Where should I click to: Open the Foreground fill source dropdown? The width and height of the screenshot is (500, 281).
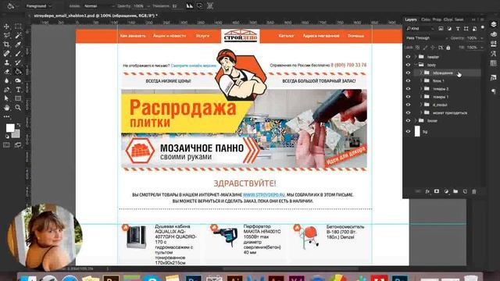(38, 6)
